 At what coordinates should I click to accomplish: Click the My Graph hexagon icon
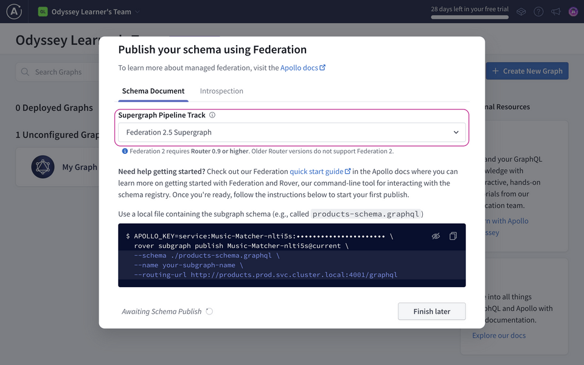click(x=43, y=167)
